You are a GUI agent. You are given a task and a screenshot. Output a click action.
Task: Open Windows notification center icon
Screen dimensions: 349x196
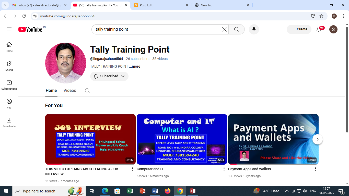[x=341, y=191]
